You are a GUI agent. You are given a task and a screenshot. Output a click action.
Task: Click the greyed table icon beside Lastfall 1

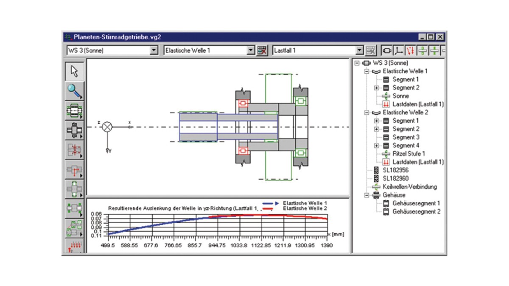click(x=371, y=50)
